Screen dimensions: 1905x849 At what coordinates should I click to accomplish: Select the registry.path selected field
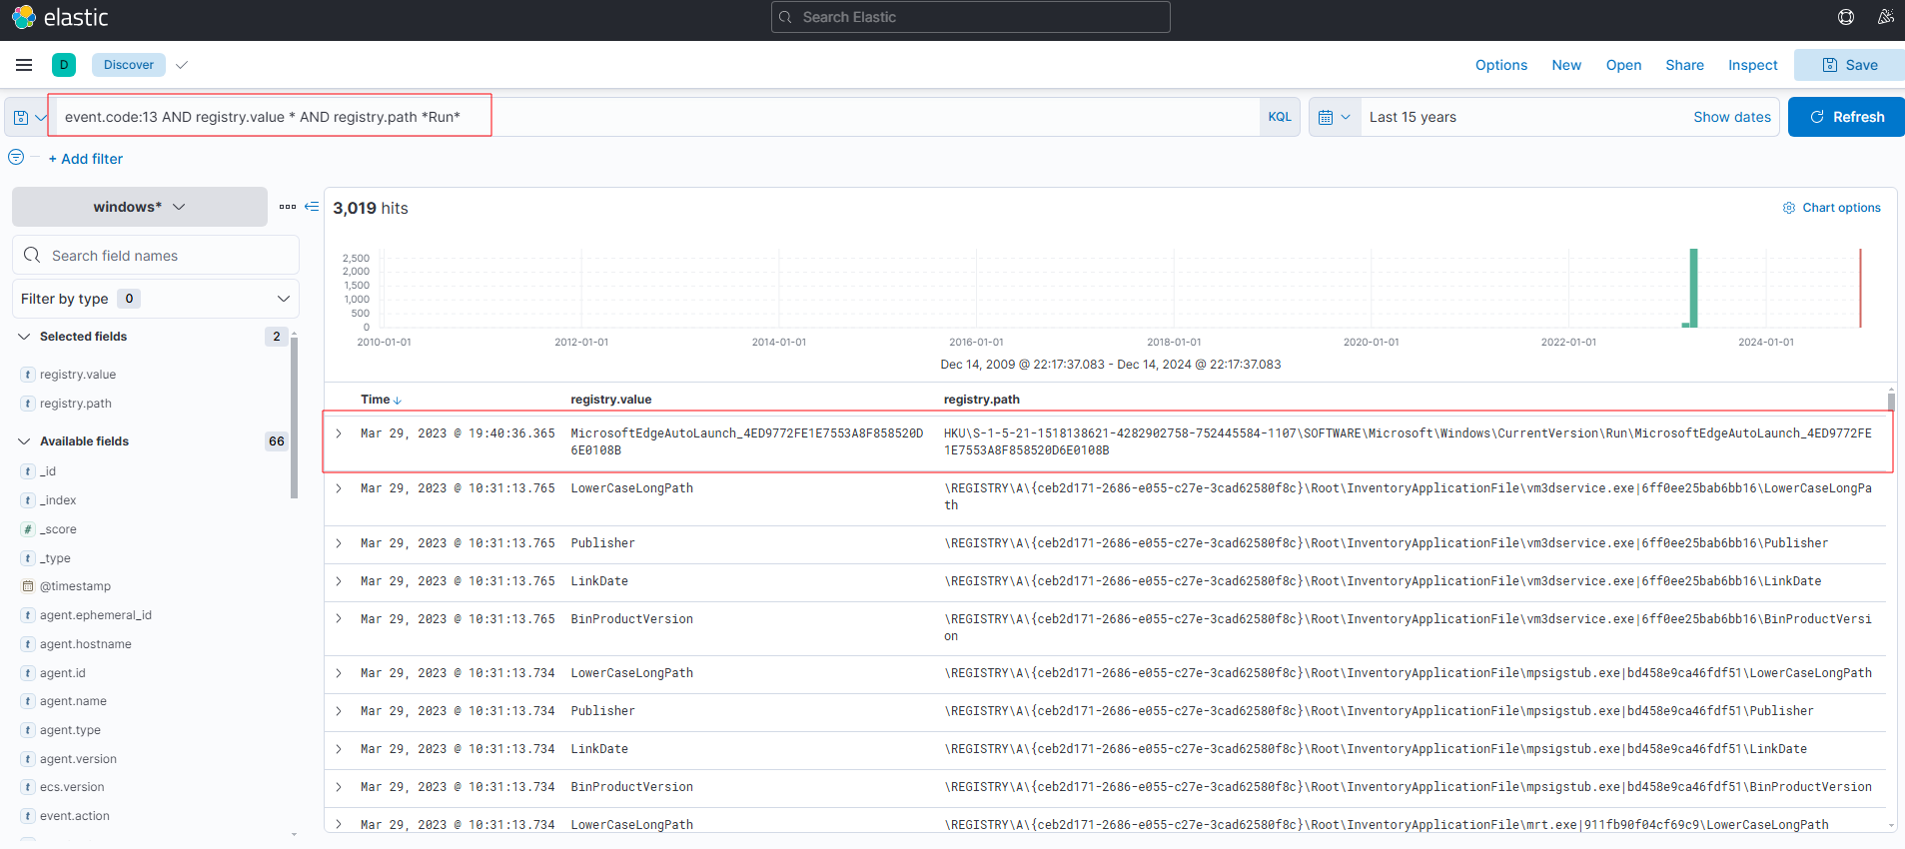coord(76,404)
